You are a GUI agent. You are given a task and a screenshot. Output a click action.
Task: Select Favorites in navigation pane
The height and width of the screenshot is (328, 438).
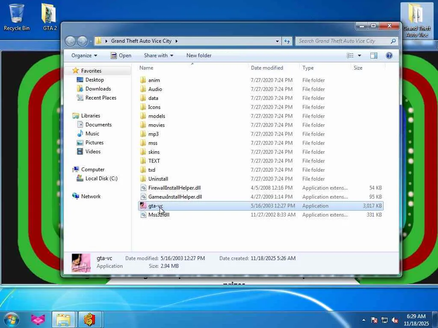(91, 71)
